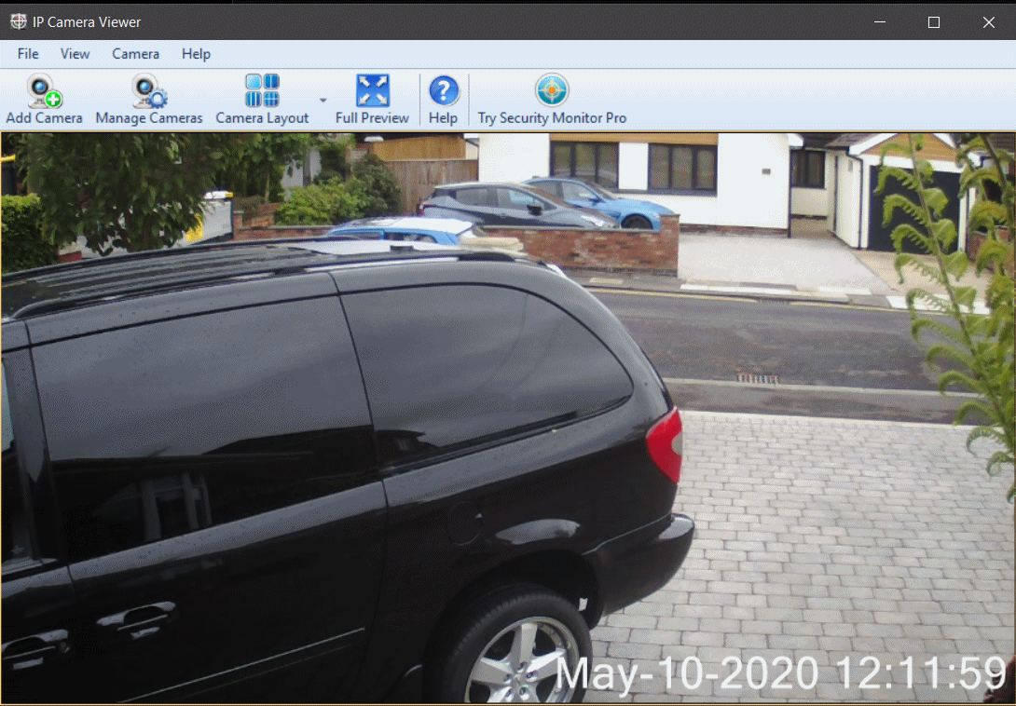
Task: Click the Camera Layout grid icon
Action: (262, 91)
